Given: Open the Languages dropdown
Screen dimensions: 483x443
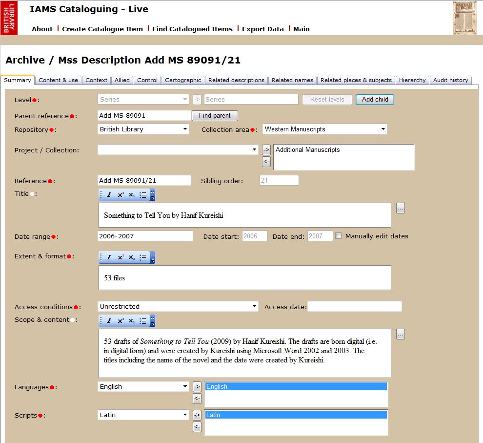Looking at the screenshot, I should [143, 386].
